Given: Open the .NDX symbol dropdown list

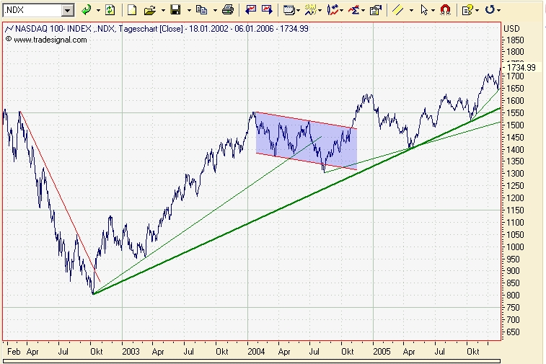Looking at the screenshot, I should [68, 10].
